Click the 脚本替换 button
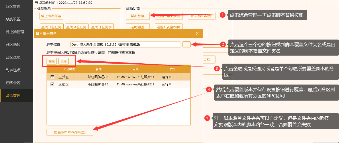The image size is (339, 143). point(138,16)
